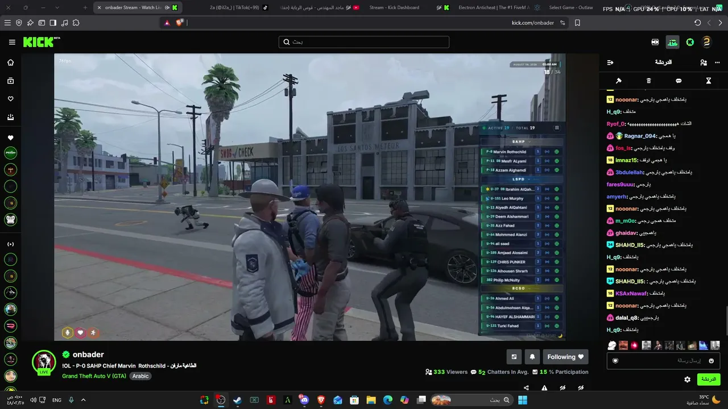728x409 pixels.
Task: Open the emoji picker in message box
Action: pos(711,361)
